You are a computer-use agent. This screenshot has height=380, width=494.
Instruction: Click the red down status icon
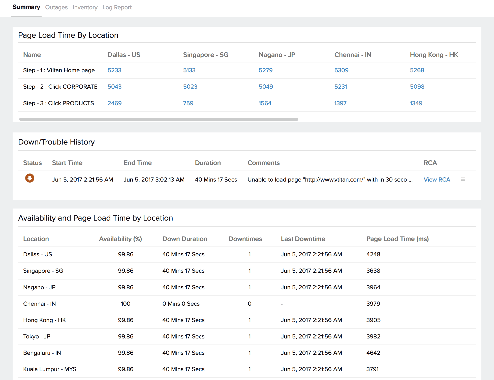tap(29, 178)
